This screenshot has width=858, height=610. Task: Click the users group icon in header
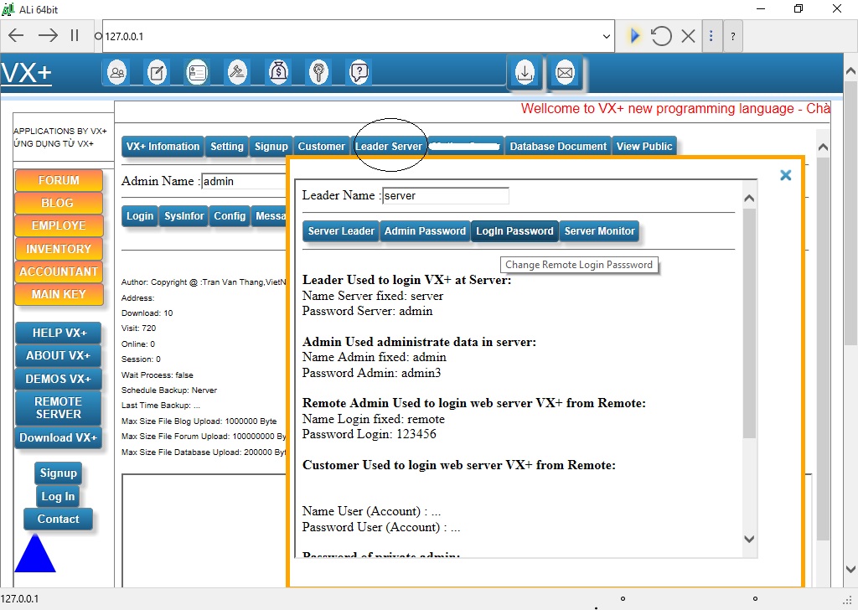coord(117,73)
